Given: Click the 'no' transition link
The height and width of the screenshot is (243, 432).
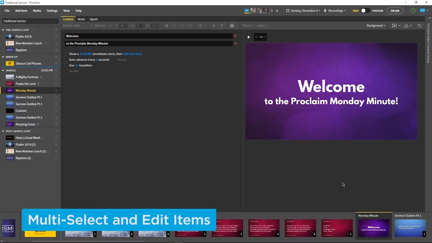Looking at the screenshot, I should (x=77, y=65).
